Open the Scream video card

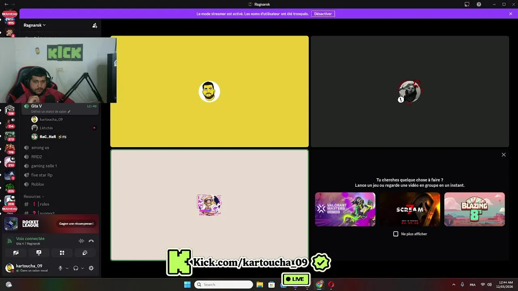tap(410, 209)
